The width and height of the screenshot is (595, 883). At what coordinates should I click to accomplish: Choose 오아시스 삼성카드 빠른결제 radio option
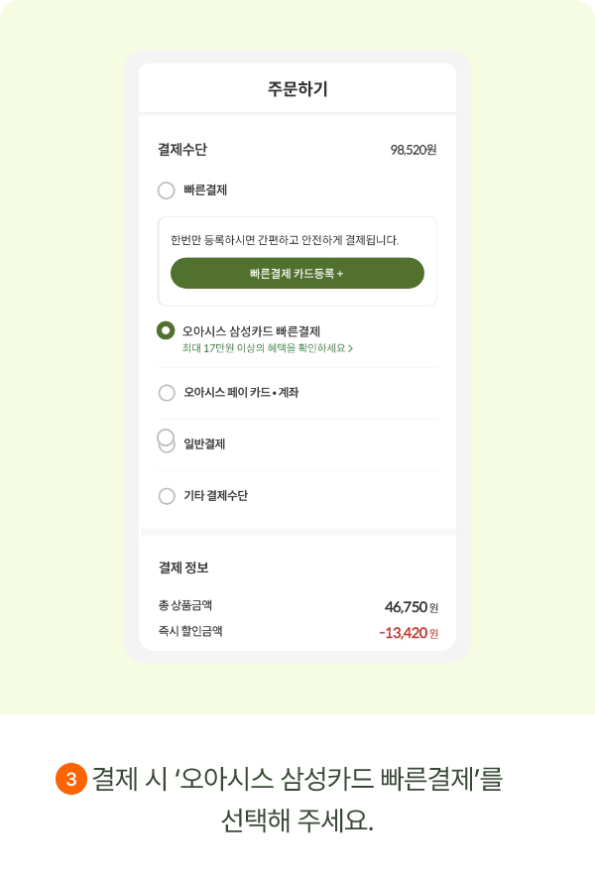pos(167,330)
